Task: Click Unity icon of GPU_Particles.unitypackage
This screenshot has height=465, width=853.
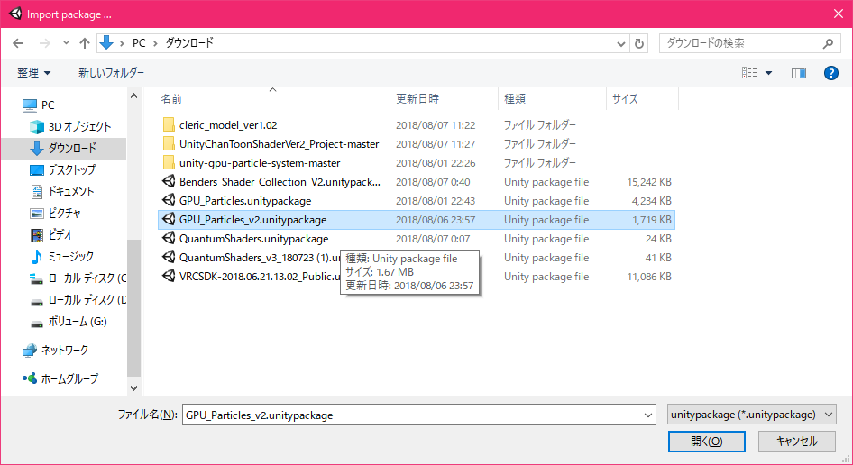Action: click(x=169, y=201)
